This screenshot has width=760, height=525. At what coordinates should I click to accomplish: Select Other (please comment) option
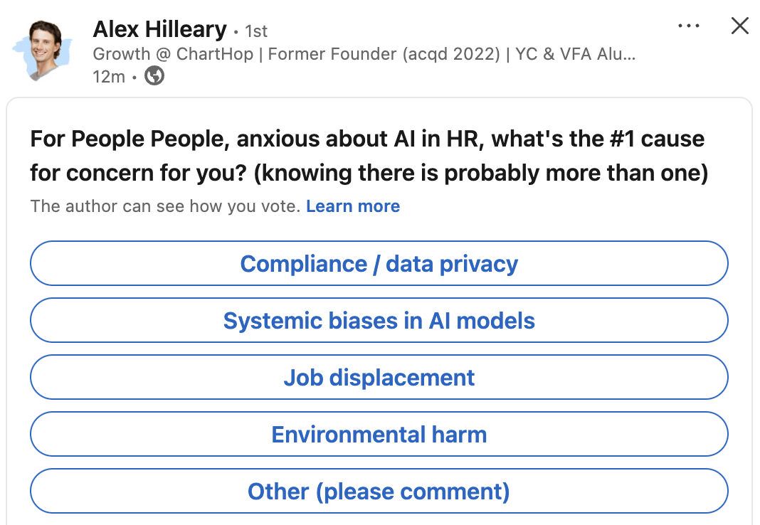[379, 492]
